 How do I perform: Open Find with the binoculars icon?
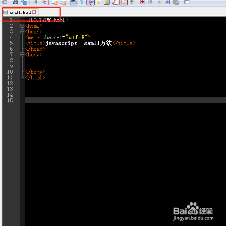tap(15, 2)
